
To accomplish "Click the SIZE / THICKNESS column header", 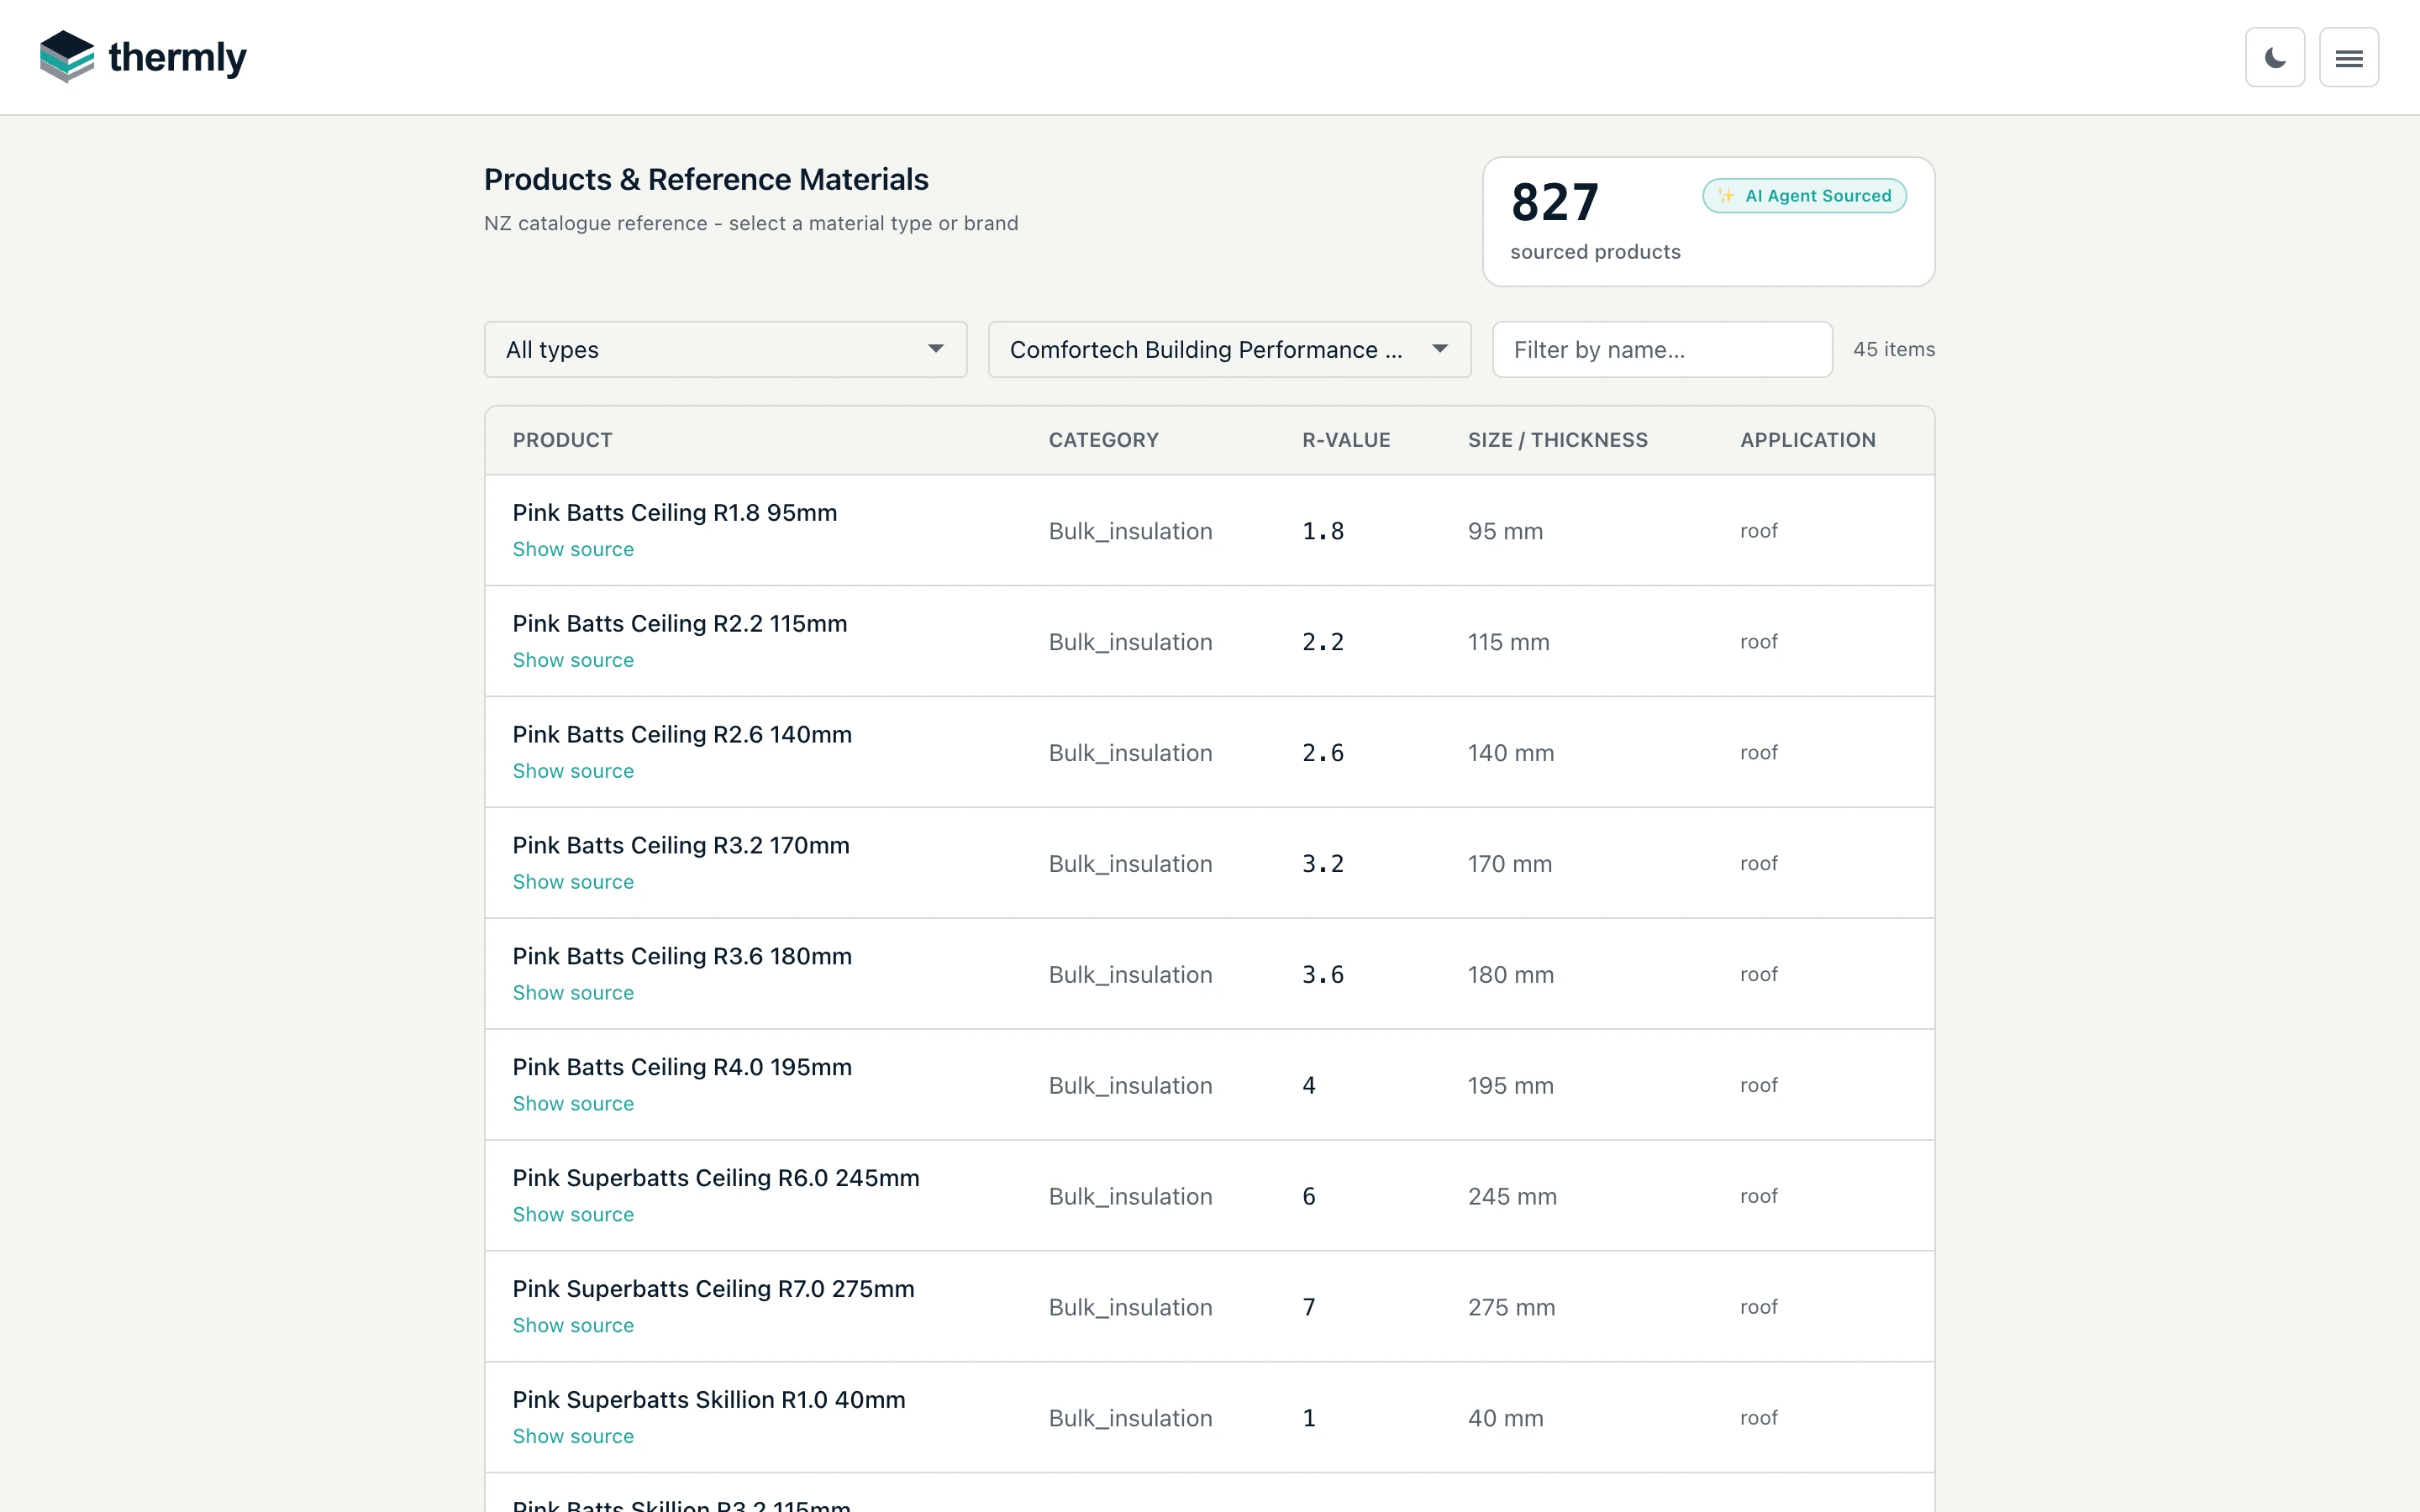I will [x=1557, y=440].
